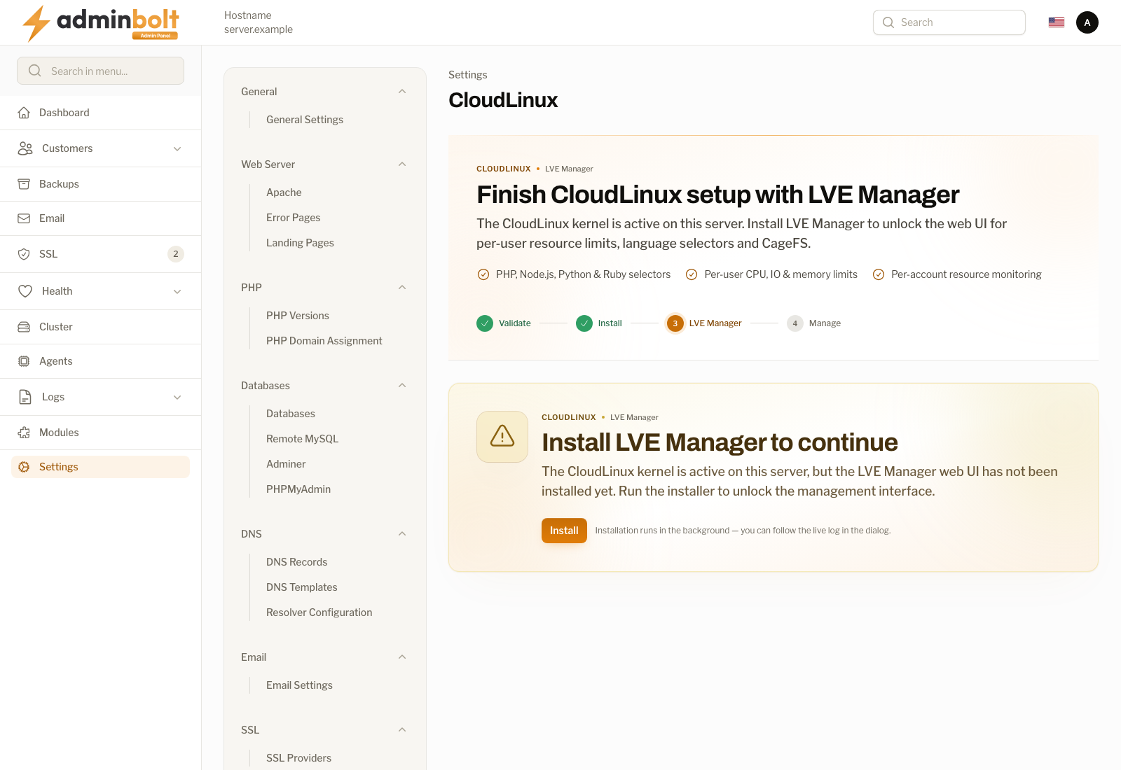The width and height of the screenshot is (1121, 770).
Task: Open Landing Pages link
Action: (x=300, y=243)
